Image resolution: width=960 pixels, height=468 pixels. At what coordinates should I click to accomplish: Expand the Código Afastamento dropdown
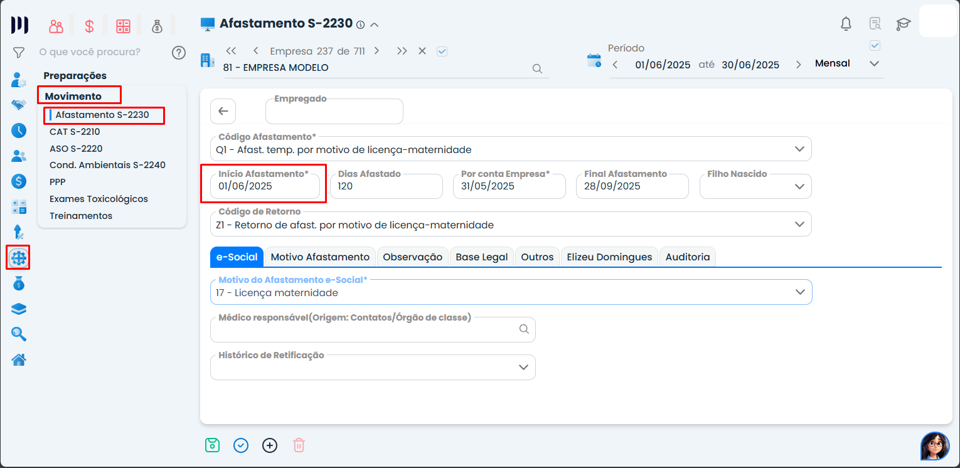[799, 149]
